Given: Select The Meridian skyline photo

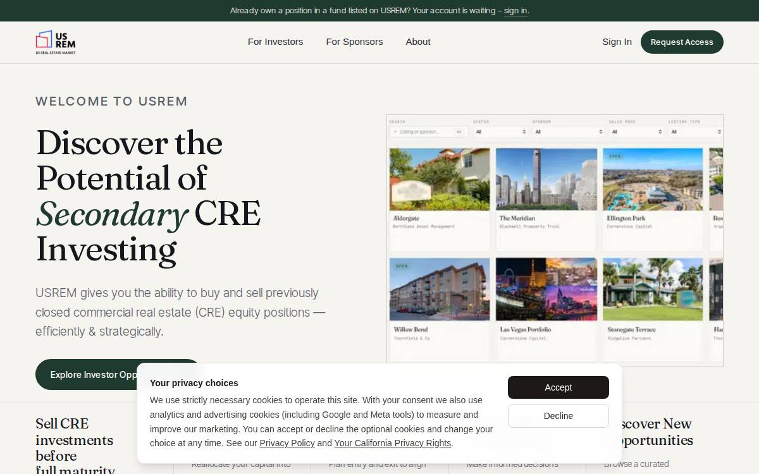Looking at the screenshot, I should pyautogui.click(x=546, y=179).
